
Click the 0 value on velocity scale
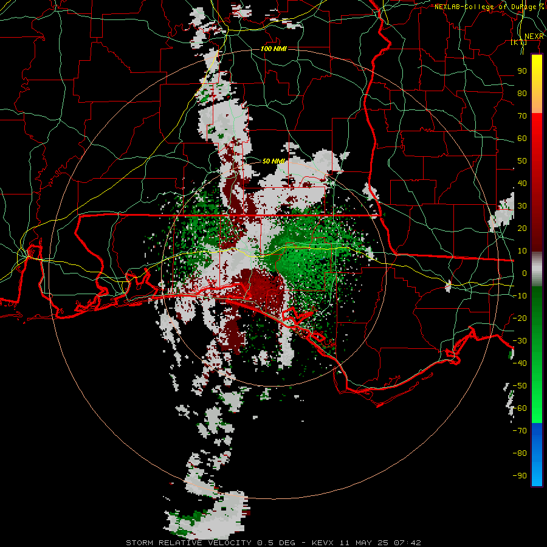525,273
